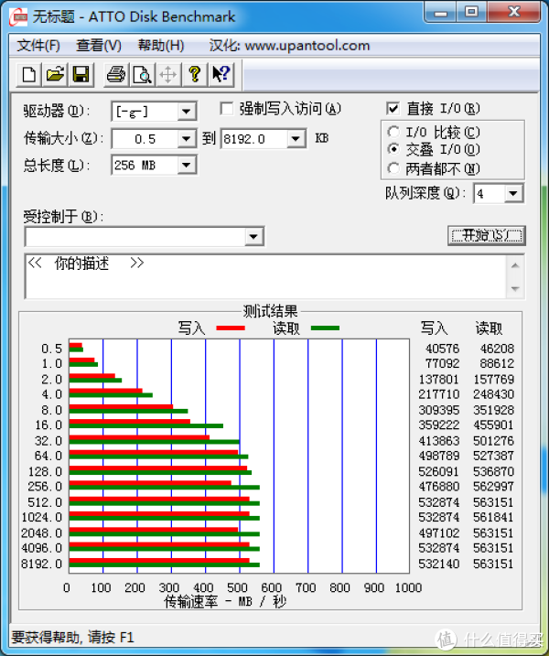The height and width of the screenshot is (656, 549).
Task: Click the 汉化: www.upantool.com menu entry
Action: (x=289, y=45)
